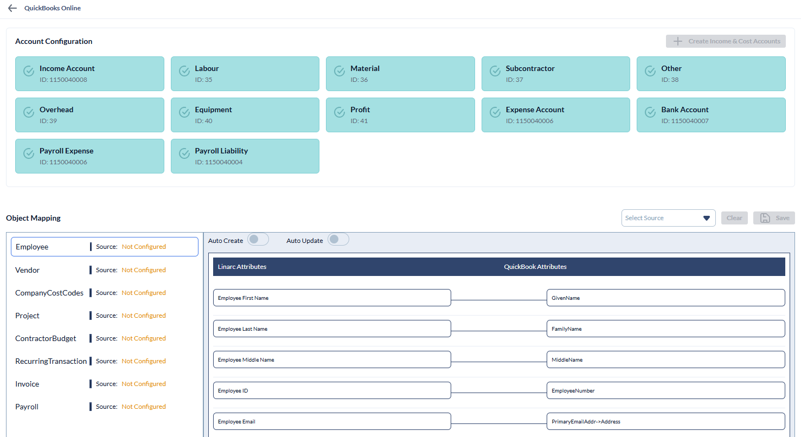Select Invoice in the Object Mapping list

[105, 384]
